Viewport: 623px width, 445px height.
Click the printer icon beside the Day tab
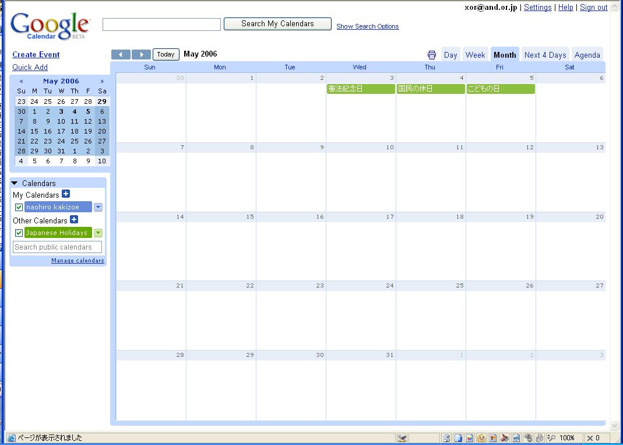coord(431,55)
